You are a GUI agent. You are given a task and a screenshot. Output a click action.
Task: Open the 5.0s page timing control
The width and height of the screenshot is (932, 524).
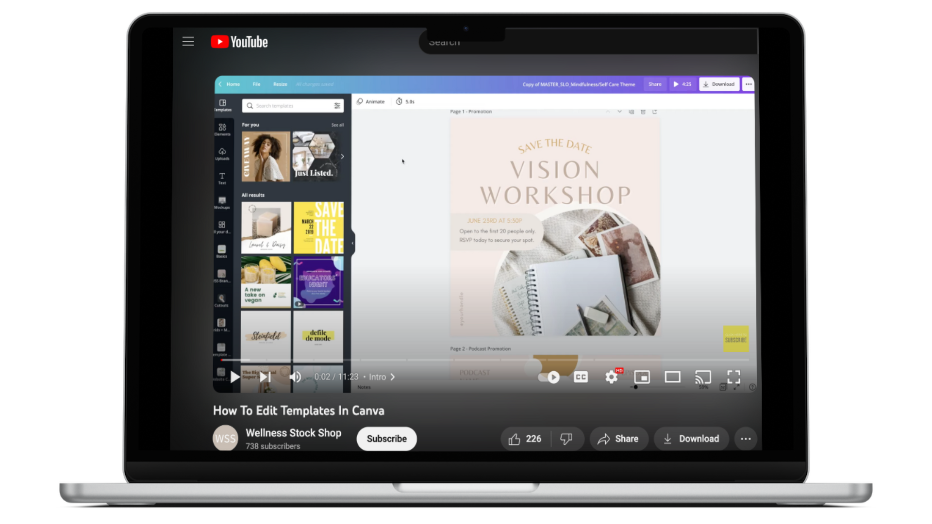[405, 101]
